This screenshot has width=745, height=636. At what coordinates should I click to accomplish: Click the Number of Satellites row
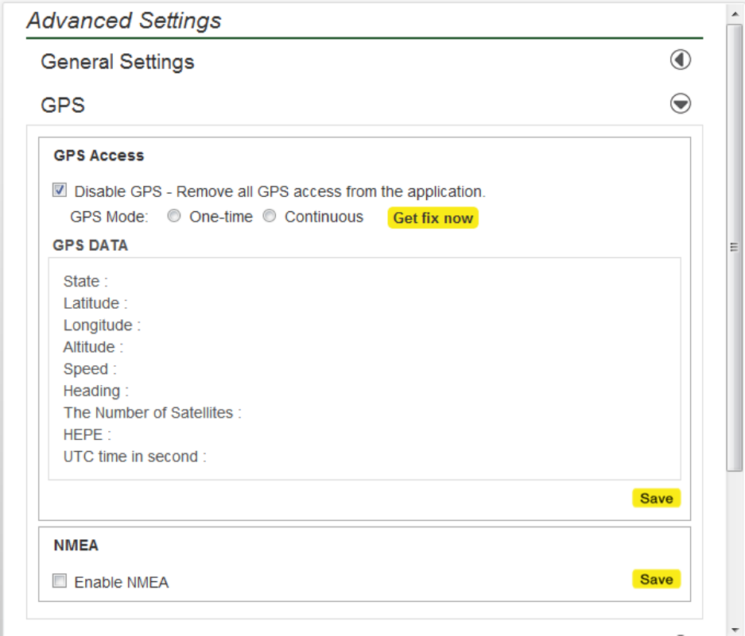click(x=152, y=413)
